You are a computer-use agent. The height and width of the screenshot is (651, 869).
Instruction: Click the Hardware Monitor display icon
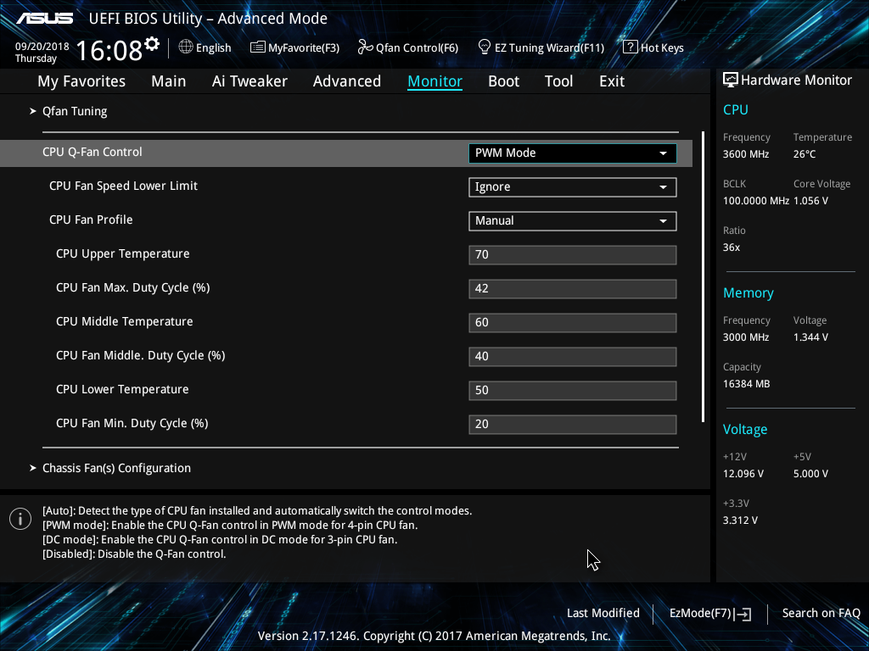coord(730,81)
